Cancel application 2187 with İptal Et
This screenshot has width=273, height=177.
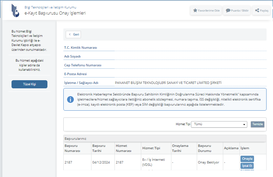[247, 166]
